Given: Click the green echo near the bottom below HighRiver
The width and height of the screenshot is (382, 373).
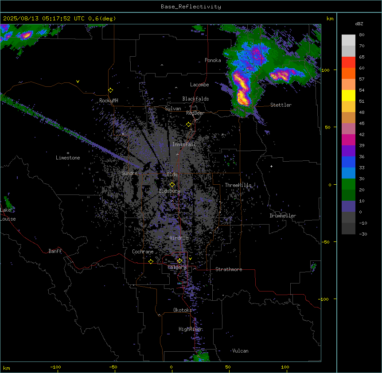Looking at the screenshot, I should (201, 356).
